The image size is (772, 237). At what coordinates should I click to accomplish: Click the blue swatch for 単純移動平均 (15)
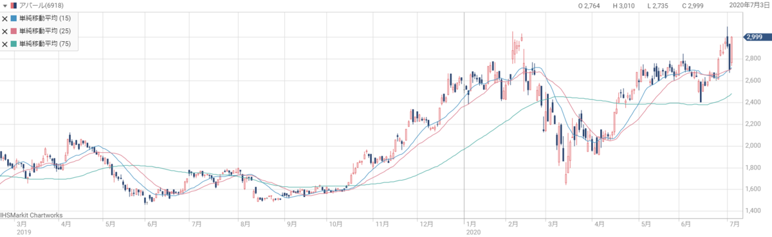pos(14,19)
